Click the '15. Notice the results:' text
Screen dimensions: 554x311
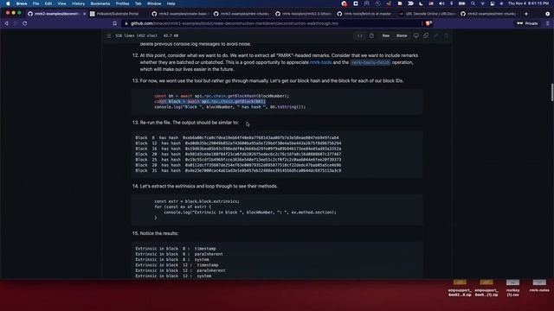tap(155, 233)
